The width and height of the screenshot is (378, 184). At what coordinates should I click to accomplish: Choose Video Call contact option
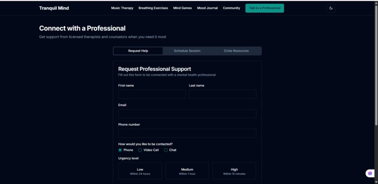pyautogui.click(x=140, y=150)
